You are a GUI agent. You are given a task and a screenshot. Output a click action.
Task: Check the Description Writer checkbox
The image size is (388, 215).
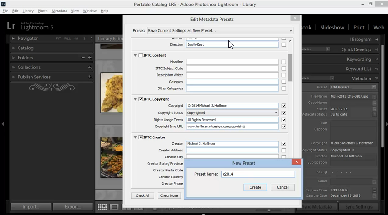click(284, 75)
